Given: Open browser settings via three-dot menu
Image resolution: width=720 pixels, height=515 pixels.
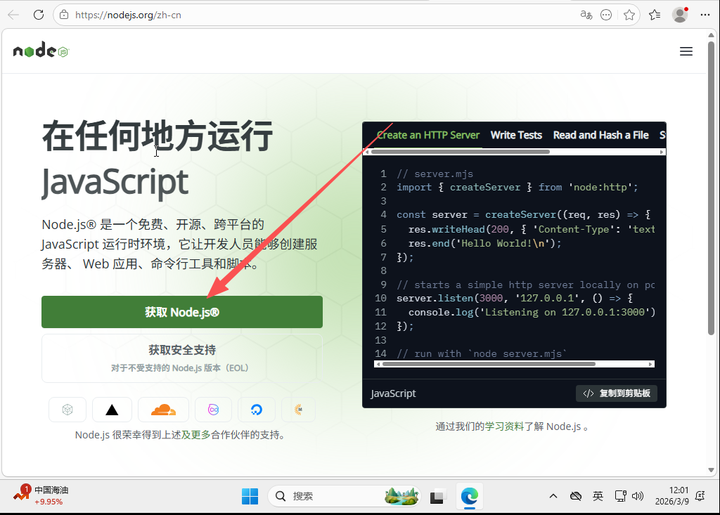Looking at the screenshot, I should [705, 15].
